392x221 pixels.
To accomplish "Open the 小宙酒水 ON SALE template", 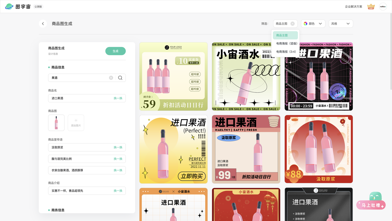I will point(246,76).
